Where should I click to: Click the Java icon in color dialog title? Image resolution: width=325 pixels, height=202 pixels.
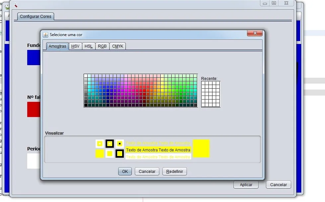point(45,35)
